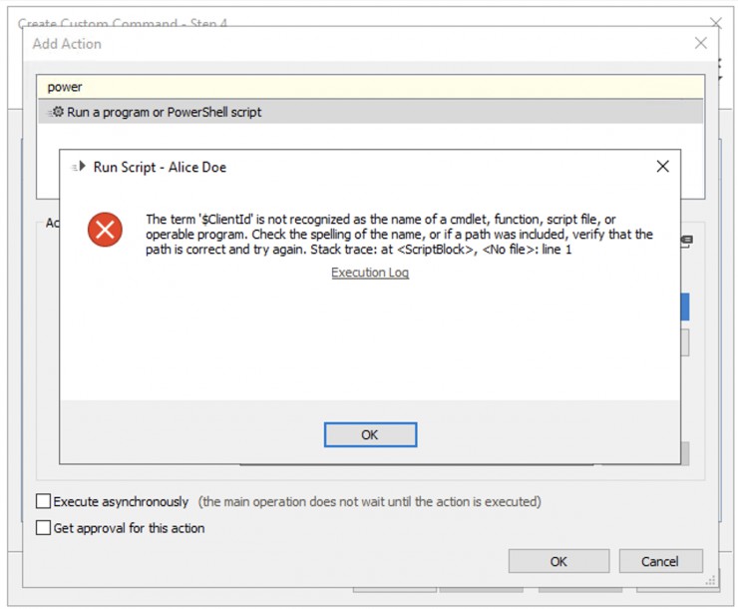The height and width of the screenshot is (609, 738).
Task: Click the red error X icon
Action: [105, 230]
